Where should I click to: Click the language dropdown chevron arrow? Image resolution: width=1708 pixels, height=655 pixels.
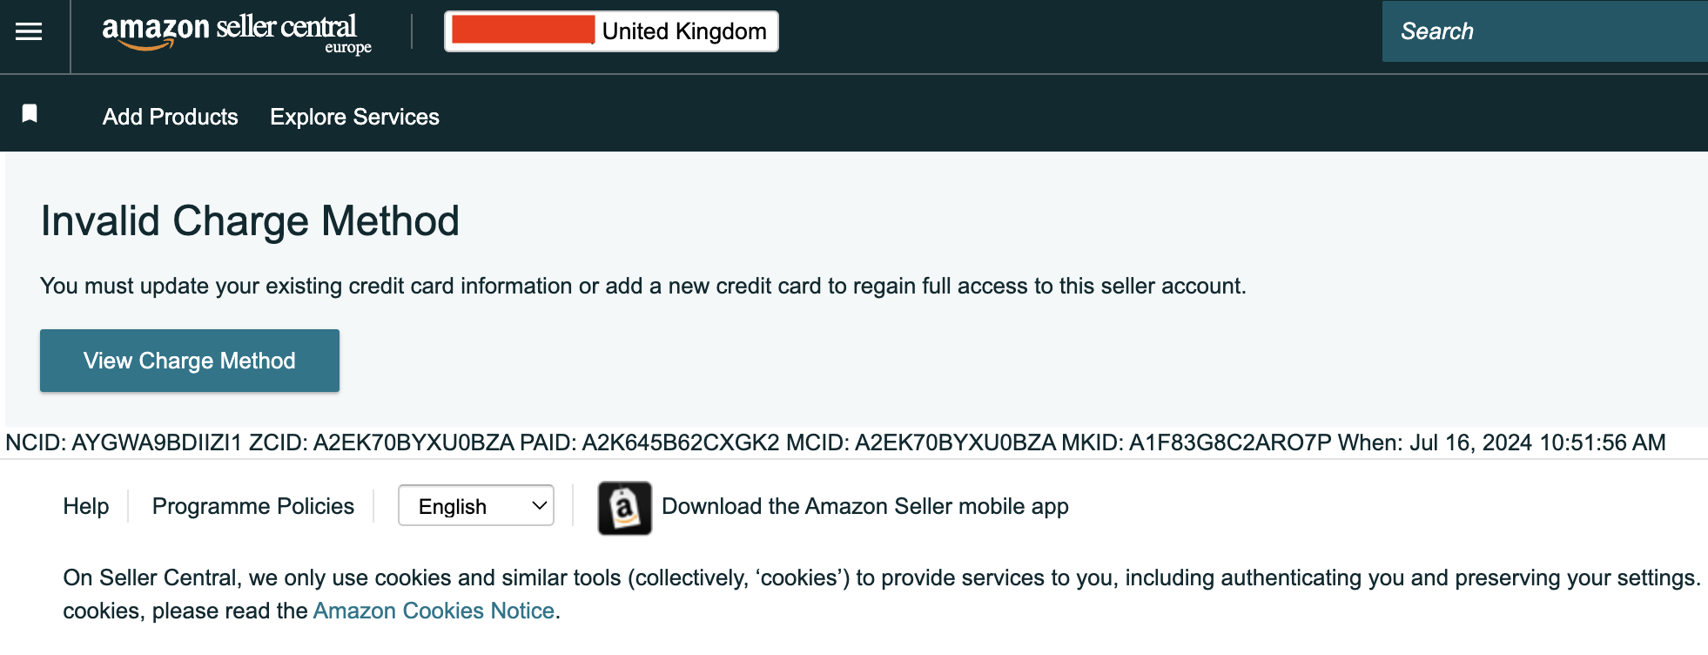click(x=539, y=505)
